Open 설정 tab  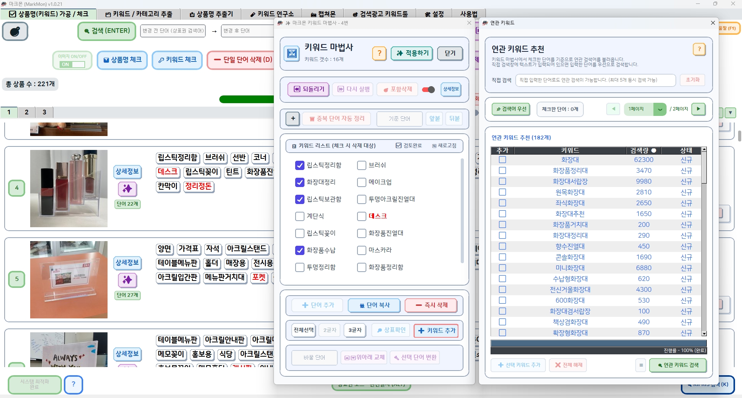[x=434, y=14]
